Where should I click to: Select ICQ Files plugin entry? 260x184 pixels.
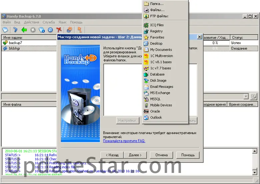point(165,25)
